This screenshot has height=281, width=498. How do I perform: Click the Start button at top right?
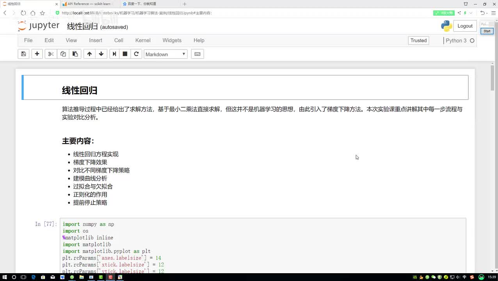coord(487,31)
